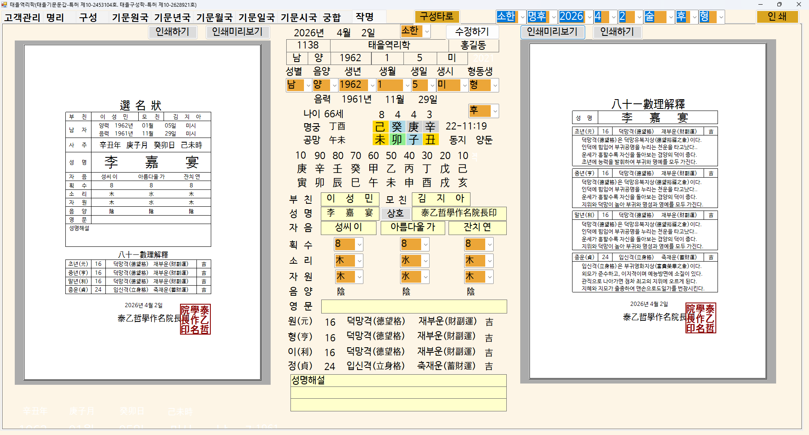
Task: Open the 명리 menu
Action: tap(55, 17)
